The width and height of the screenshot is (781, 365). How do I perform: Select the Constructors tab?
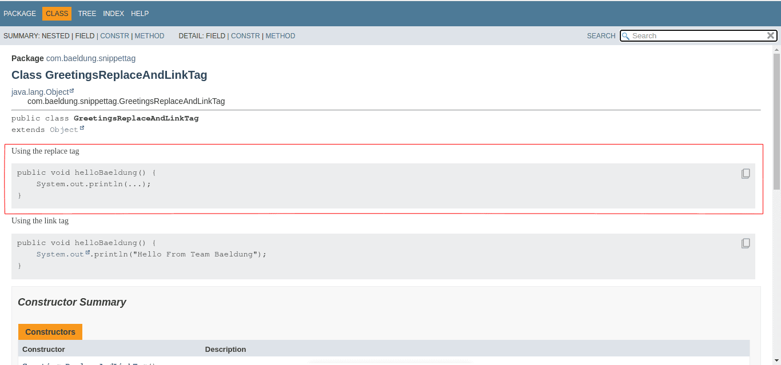pyautogui.click(x=50, y=332)
